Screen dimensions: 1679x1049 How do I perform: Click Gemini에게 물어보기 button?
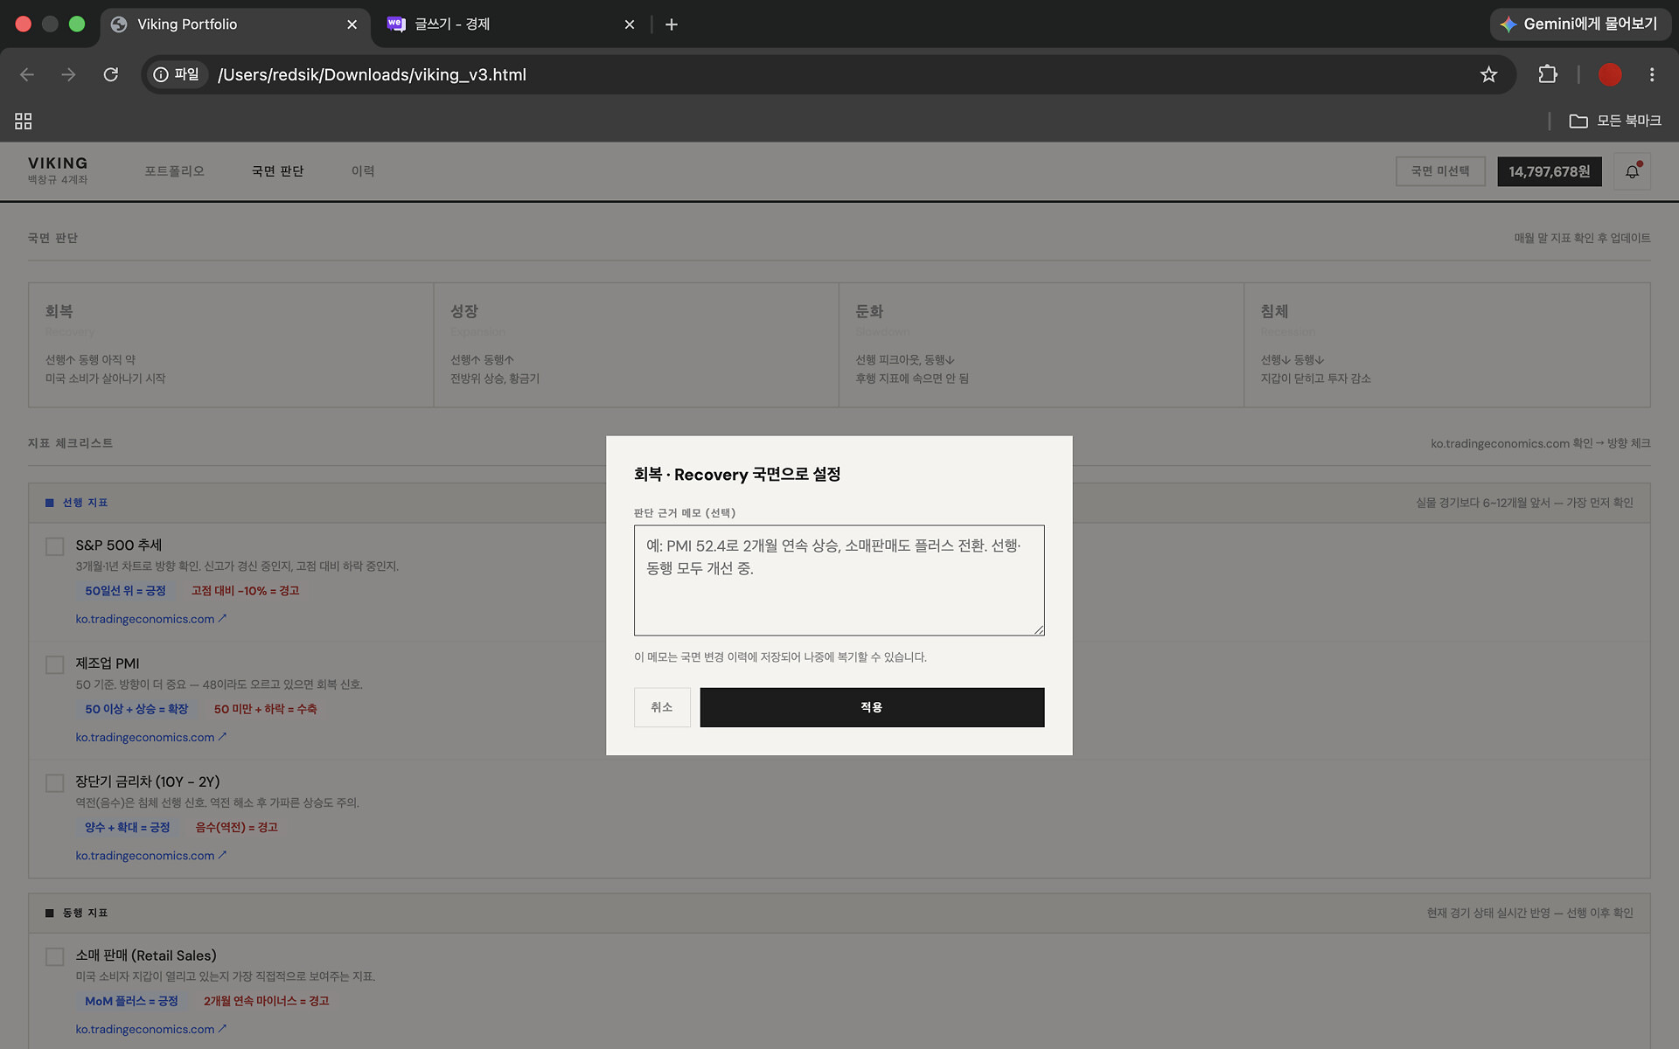point(1579,24)
